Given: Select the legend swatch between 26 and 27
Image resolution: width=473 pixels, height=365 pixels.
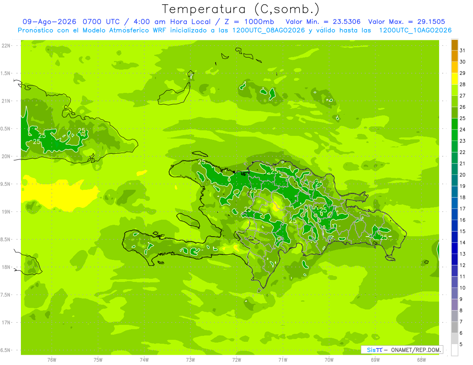Looking at the screenshot, I should (x=454, y=102).
